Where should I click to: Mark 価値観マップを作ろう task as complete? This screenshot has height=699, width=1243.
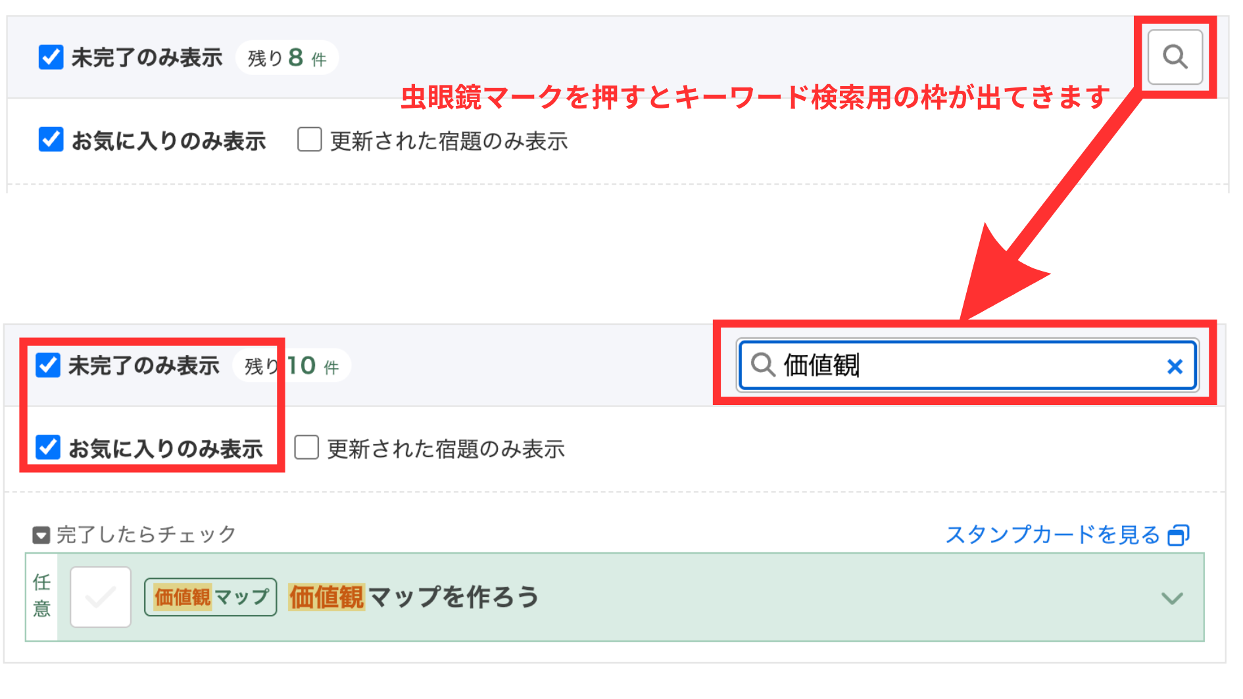101,597
